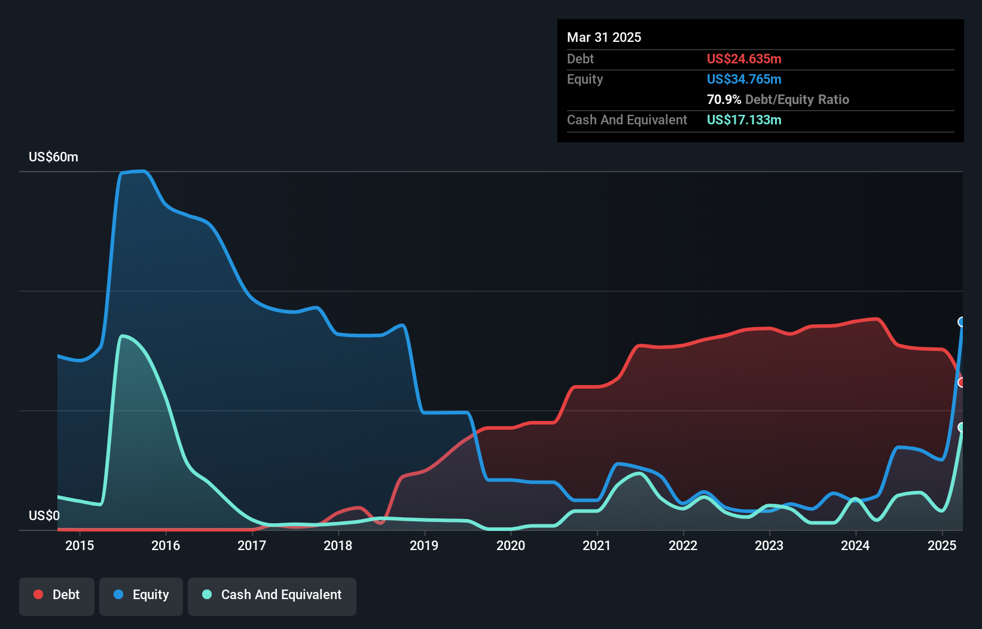Click the 2016 x-axis label
The height and width of the screenshot is (629, 982).
[166, 545]
